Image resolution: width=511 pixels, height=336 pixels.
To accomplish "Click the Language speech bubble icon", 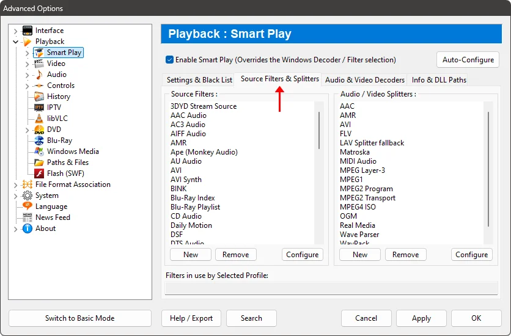I will coord(28,206).
